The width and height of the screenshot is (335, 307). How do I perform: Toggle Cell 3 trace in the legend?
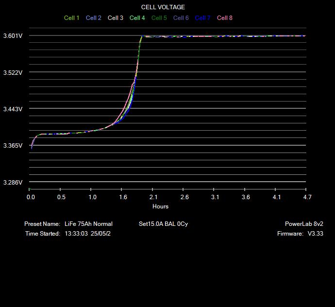click(x=116, y=18)
